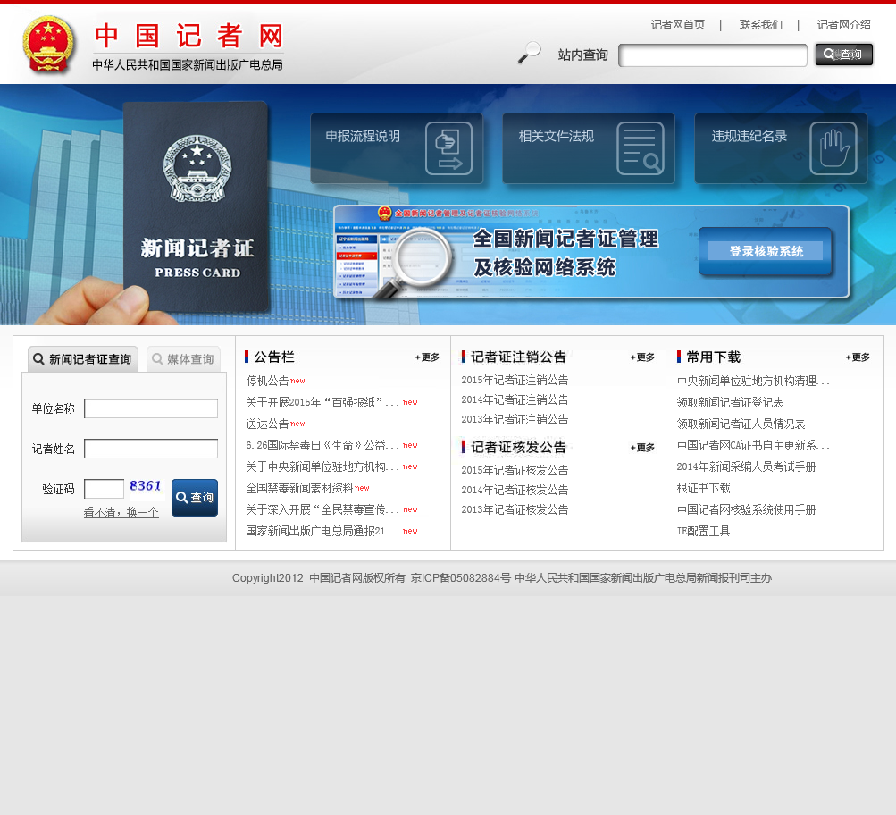Open 全国禁毒新闻素材资料 announcement
This screenshot has width=896, height=815.
[299, 488]
